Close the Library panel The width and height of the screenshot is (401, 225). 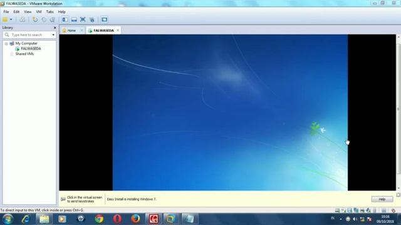[x=55, y=27]
